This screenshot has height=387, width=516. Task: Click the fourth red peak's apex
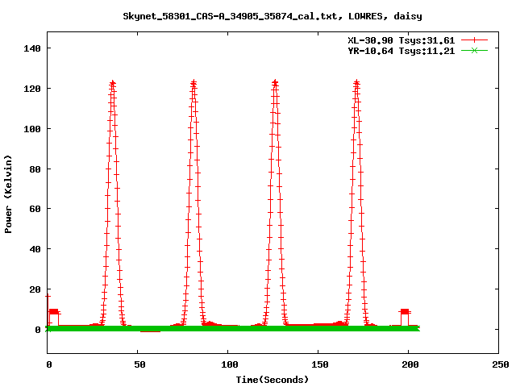356,82
